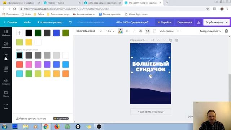Open Chrome from taskbar

point(46,127)
